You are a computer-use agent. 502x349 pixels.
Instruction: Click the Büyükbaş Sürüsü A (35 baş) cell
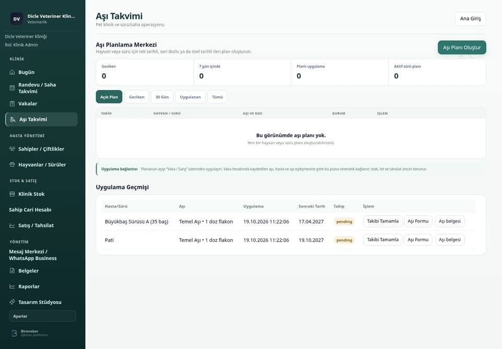tap(136, 221)
